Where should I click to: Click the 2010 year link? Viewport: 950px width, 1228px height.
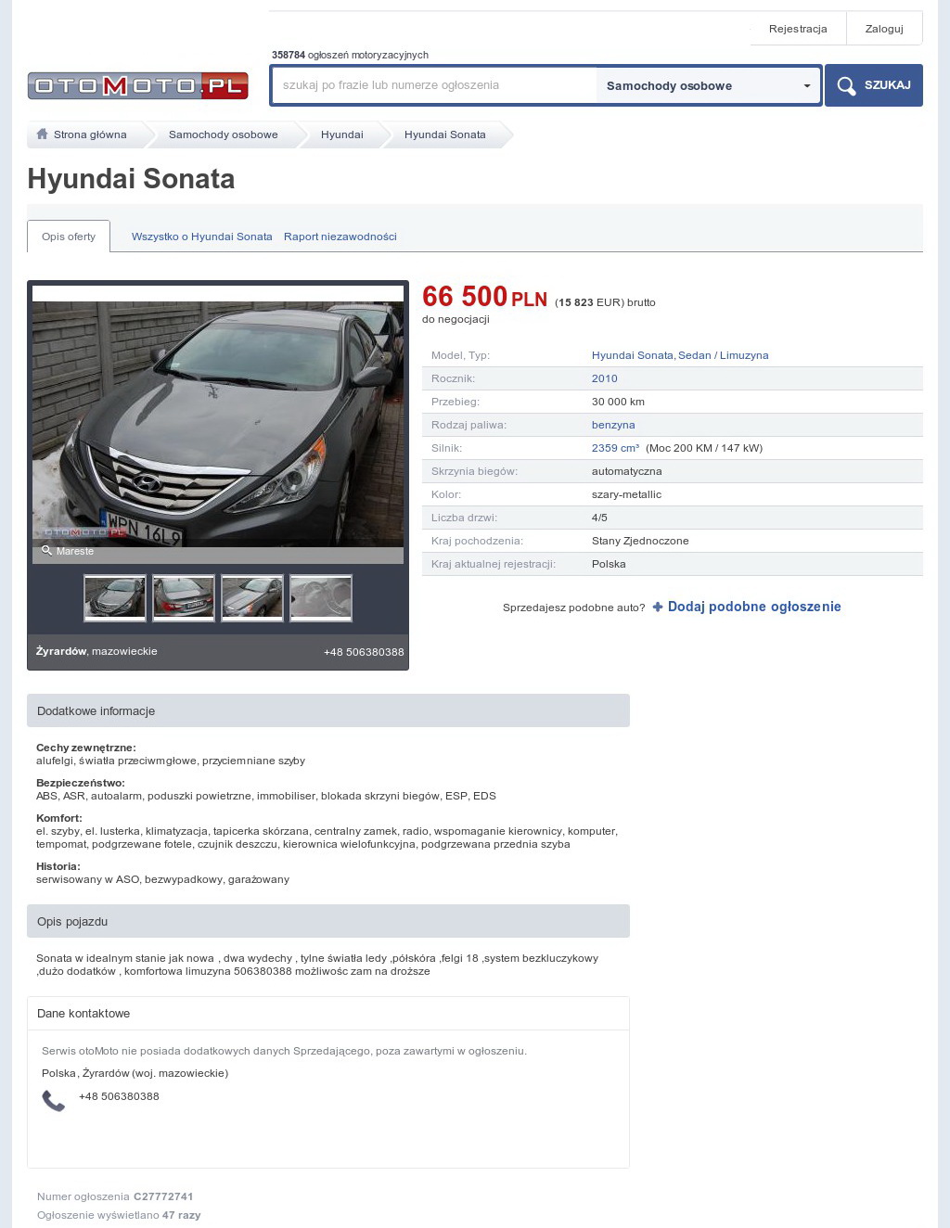pos(605,378)
